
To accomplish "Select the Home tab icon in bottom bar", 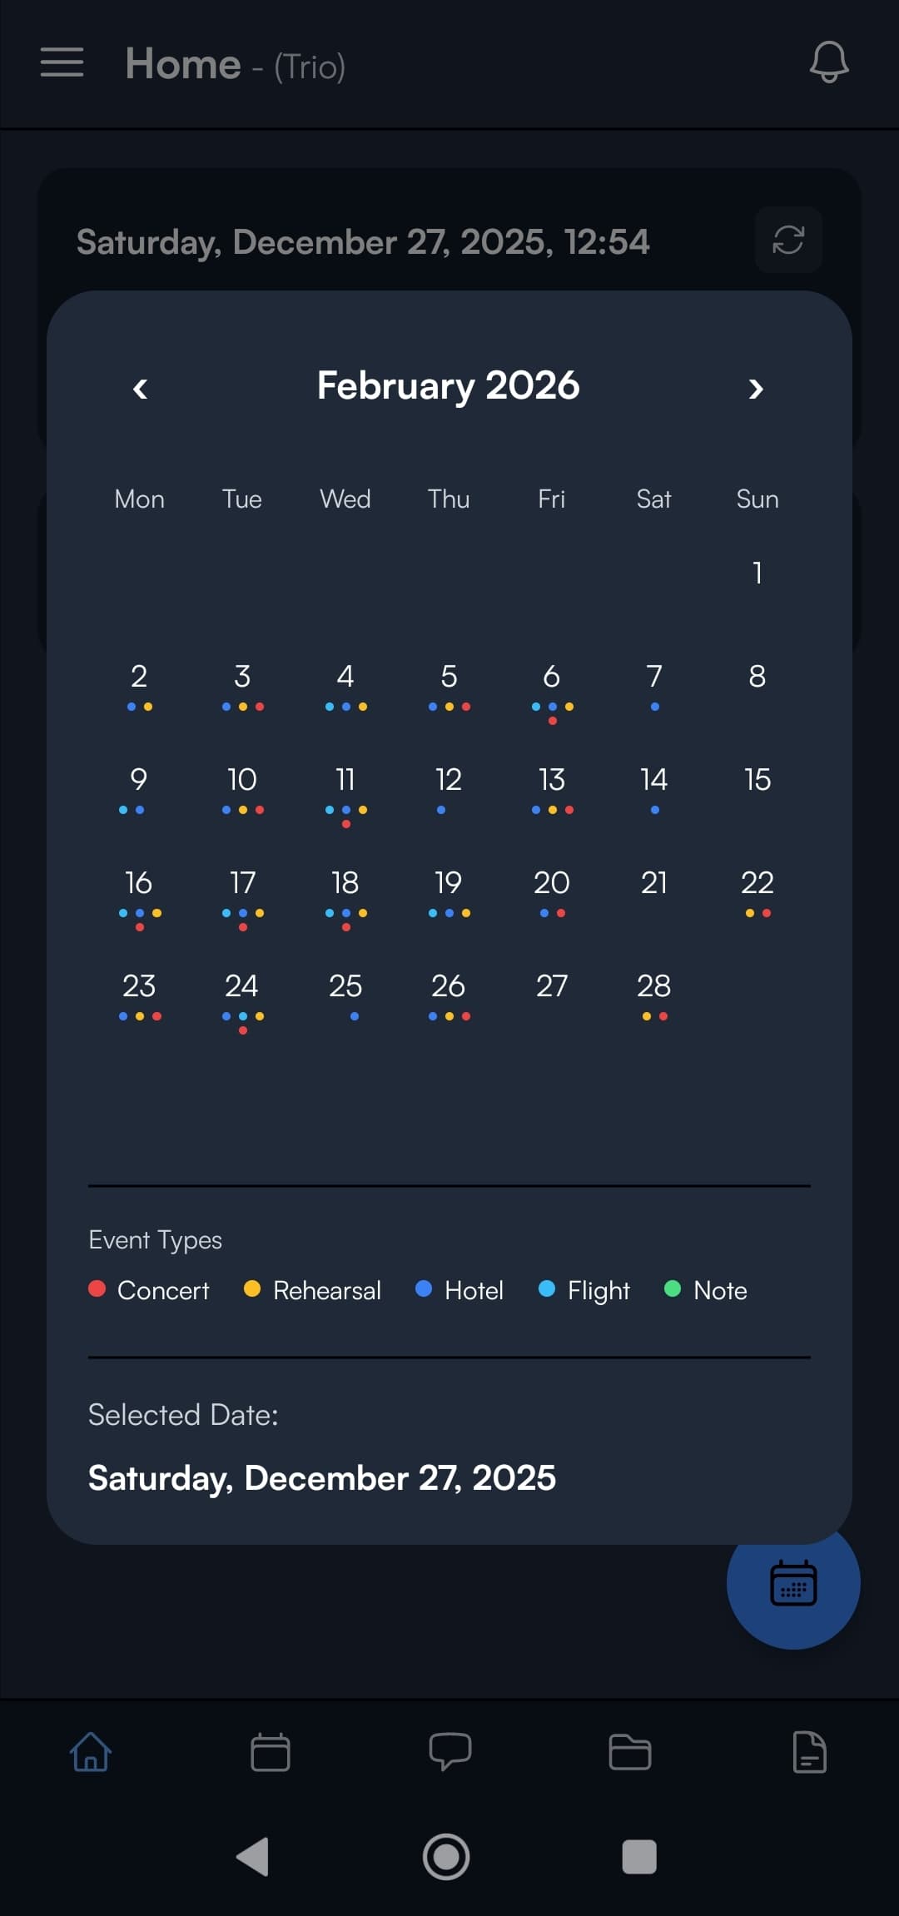I will pos(89,1752).
